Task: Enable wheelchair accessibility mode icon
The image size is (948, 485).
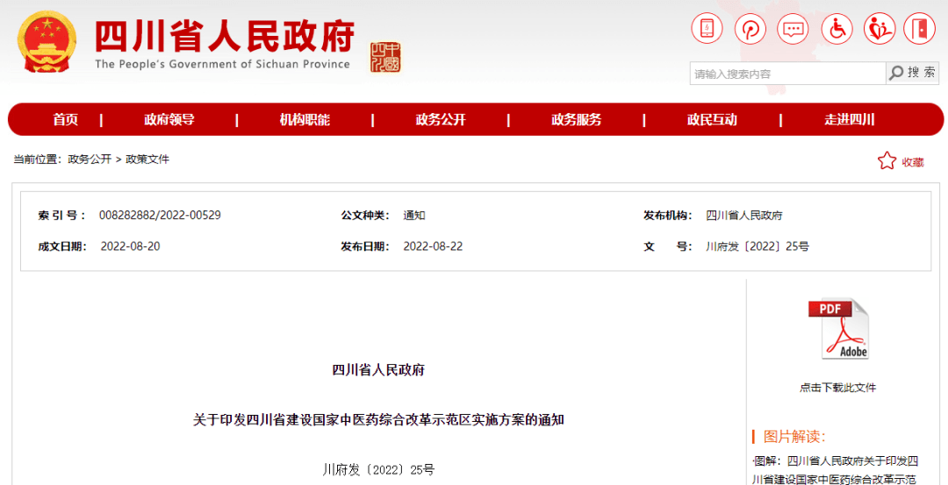Action: [x=837, y=29]
